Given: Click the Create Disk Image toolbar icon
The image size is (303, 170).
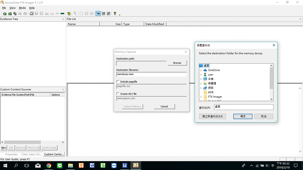Looking at the screenshot, I should pos(31,14).
